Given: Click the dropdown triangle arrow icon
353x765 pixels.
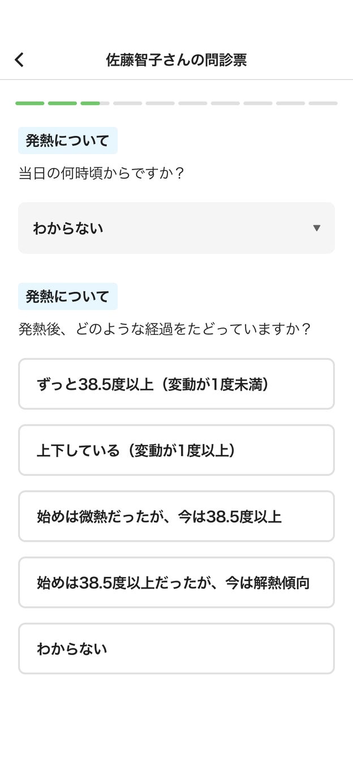Looking at the screenshot, I should pyautogui.click(x=317, y=228).
